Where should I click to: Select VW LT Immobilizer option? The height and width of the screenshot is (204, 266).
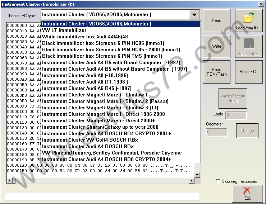121,30
